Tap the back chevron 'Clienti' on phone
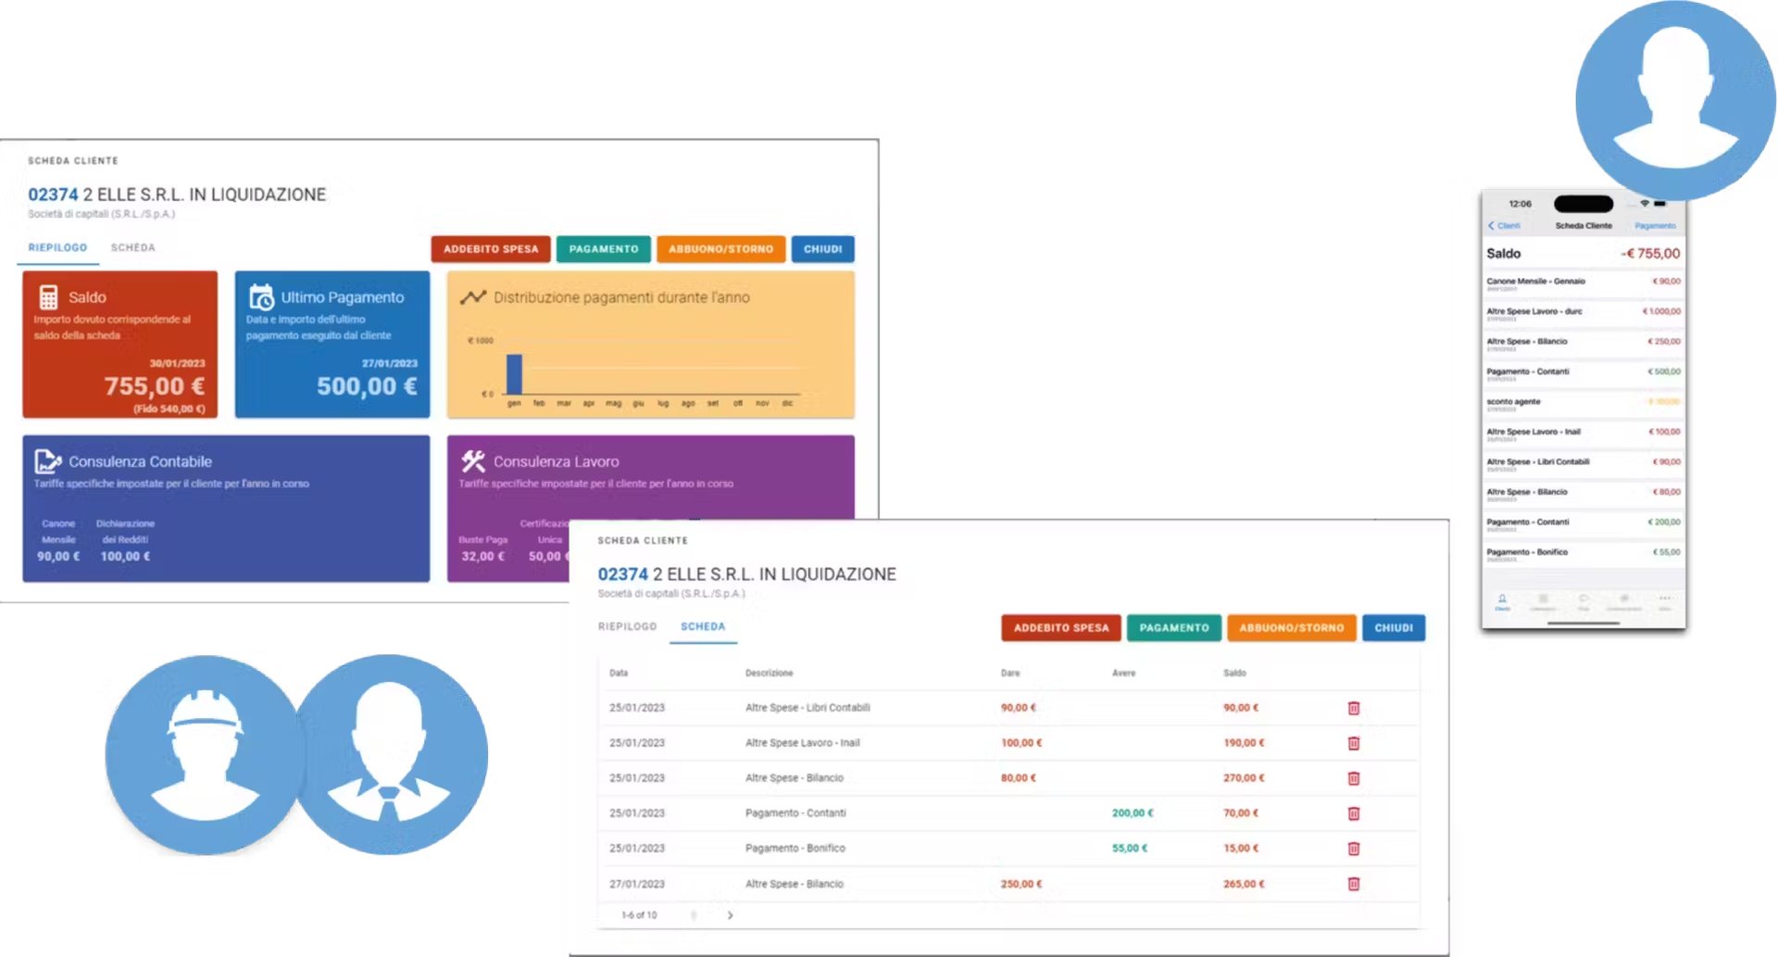Screen dimensions: 1778x957 click(x=1504, y=225)
